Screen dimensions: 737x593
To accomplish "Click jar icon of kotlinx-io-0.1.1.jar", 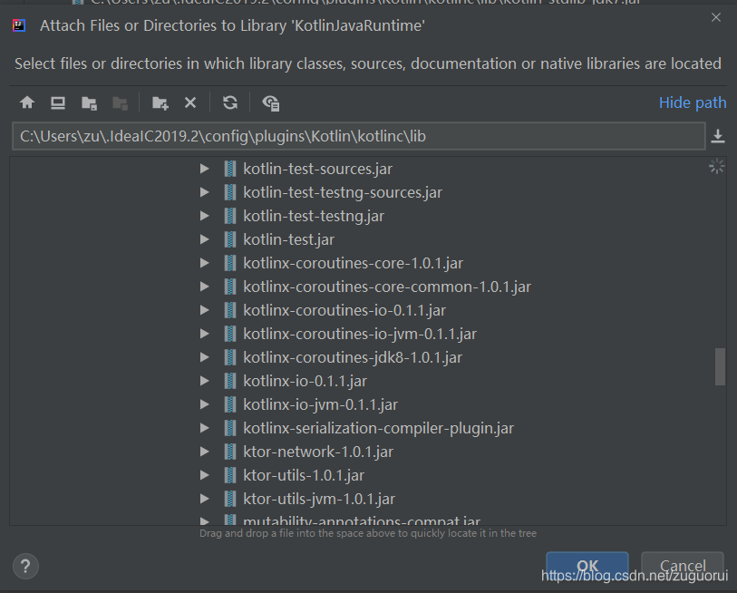I will [x=230, y=381].
